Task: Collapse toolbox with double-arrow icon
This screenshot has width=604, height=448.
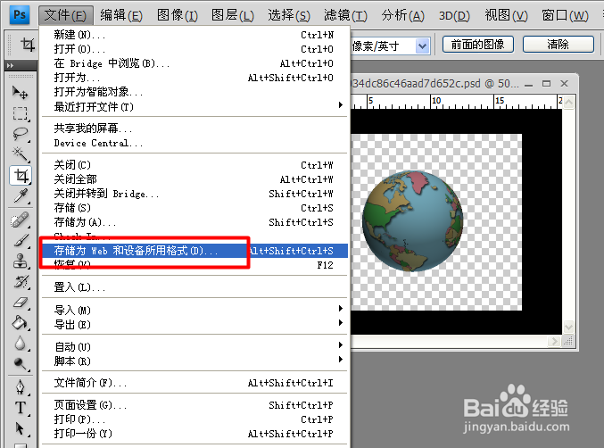Action: pos(11,65)
